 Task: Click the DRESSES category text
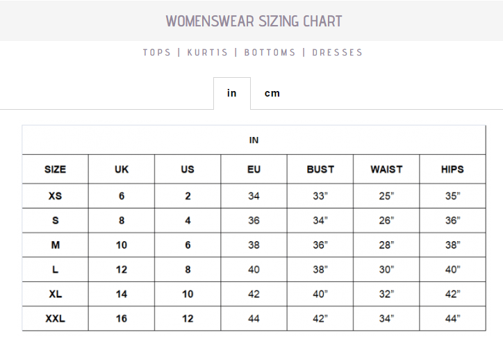click(337, 52)
